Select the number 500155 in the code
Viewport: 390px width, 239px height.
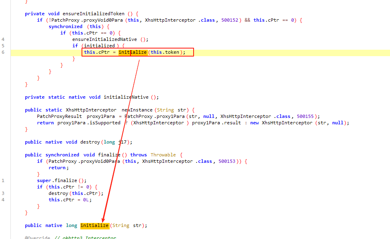coord(305,116)
